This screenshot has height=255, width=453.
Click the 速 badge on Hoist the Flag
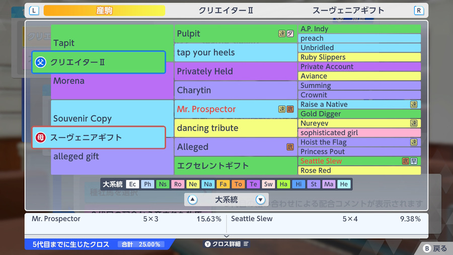(414, 142)
